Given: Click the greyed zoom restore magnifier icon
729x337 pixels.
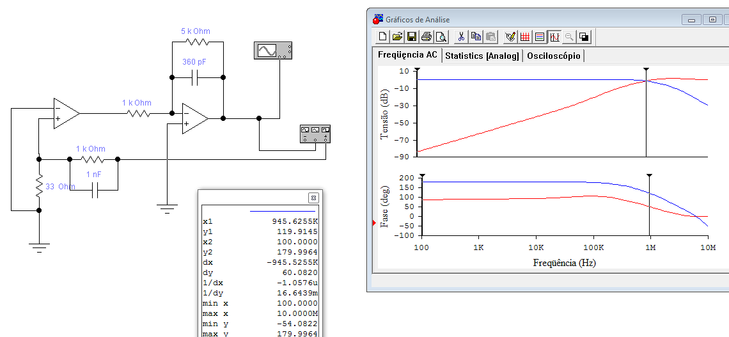Looking at the screenshot, I should pyautogui.click(x=569, y=36).
